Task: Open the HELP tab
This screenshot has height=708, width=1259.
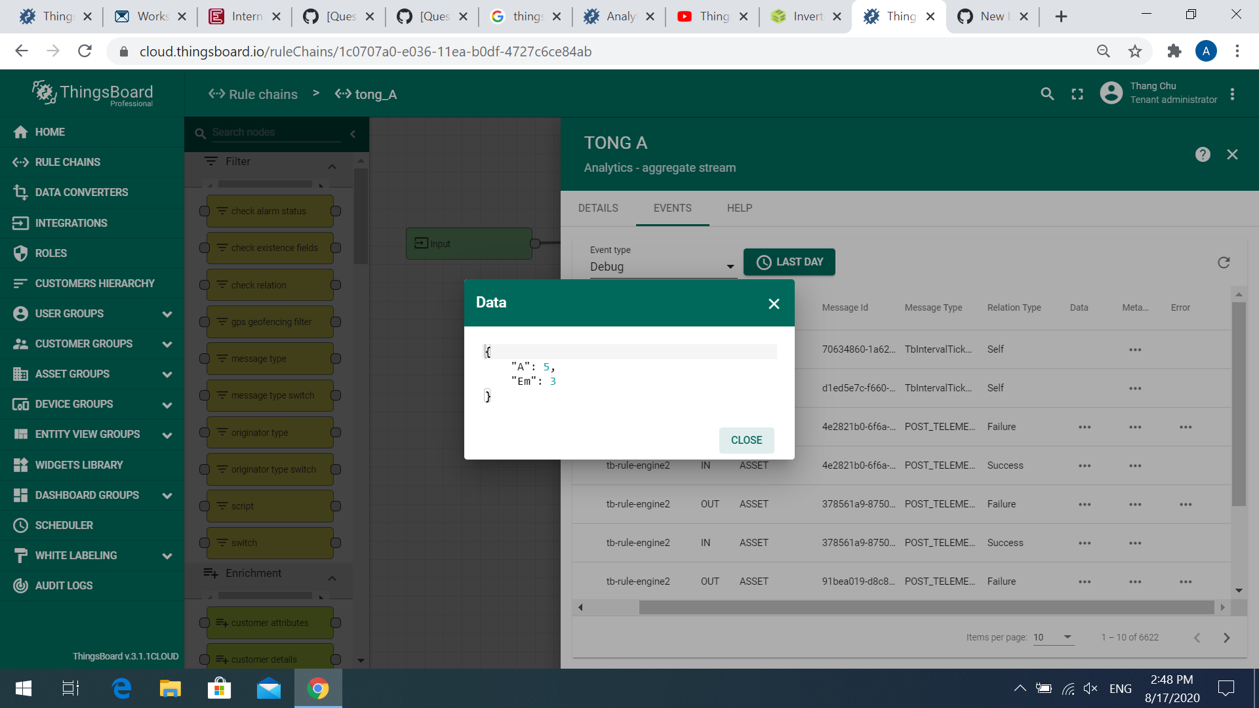Action: coord(739,208)
